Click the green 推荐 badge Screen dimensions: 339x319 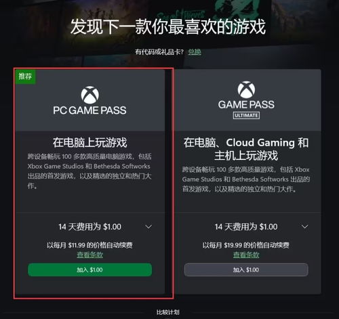click(25, 77)
